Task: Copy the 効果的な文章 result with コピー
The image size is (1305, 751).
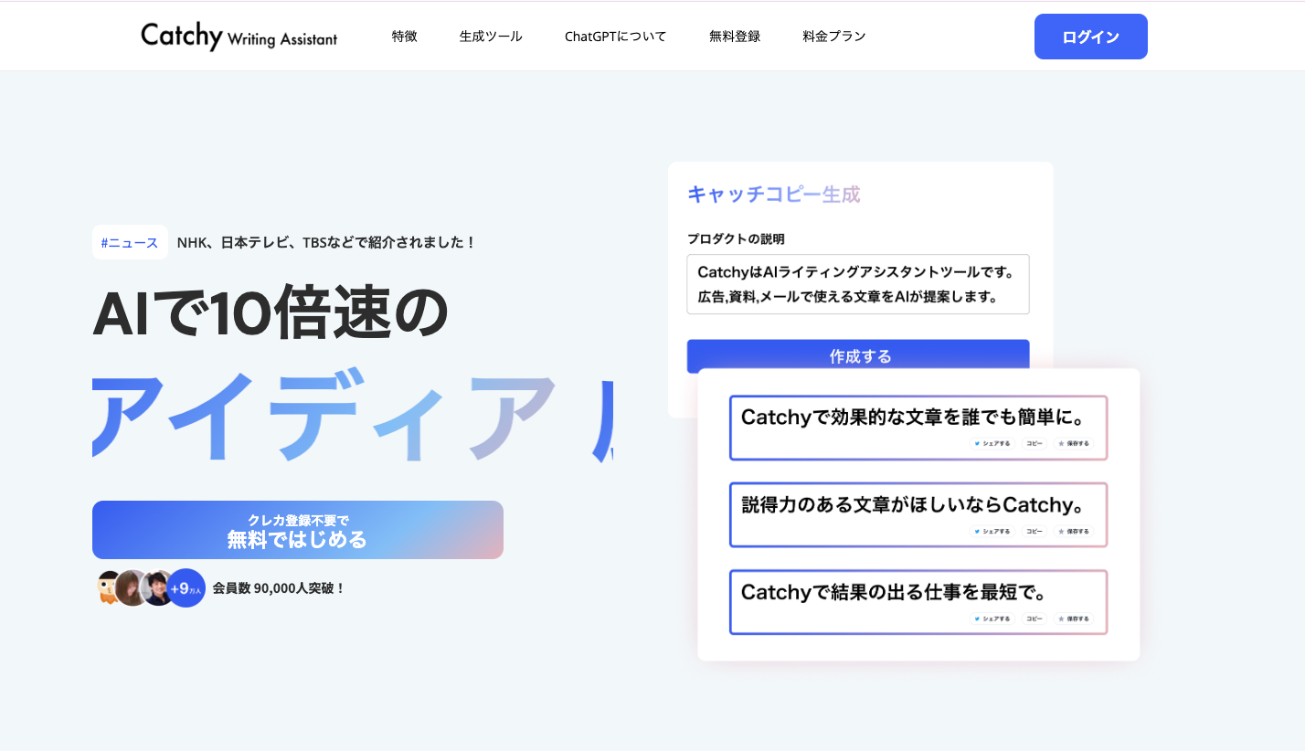Action: coord(1034,443)
